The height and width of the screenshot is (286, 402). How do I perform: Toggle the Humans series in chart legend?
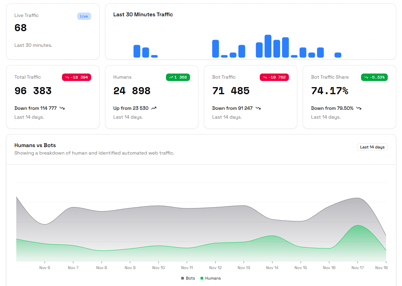click(x=213, y=278)
